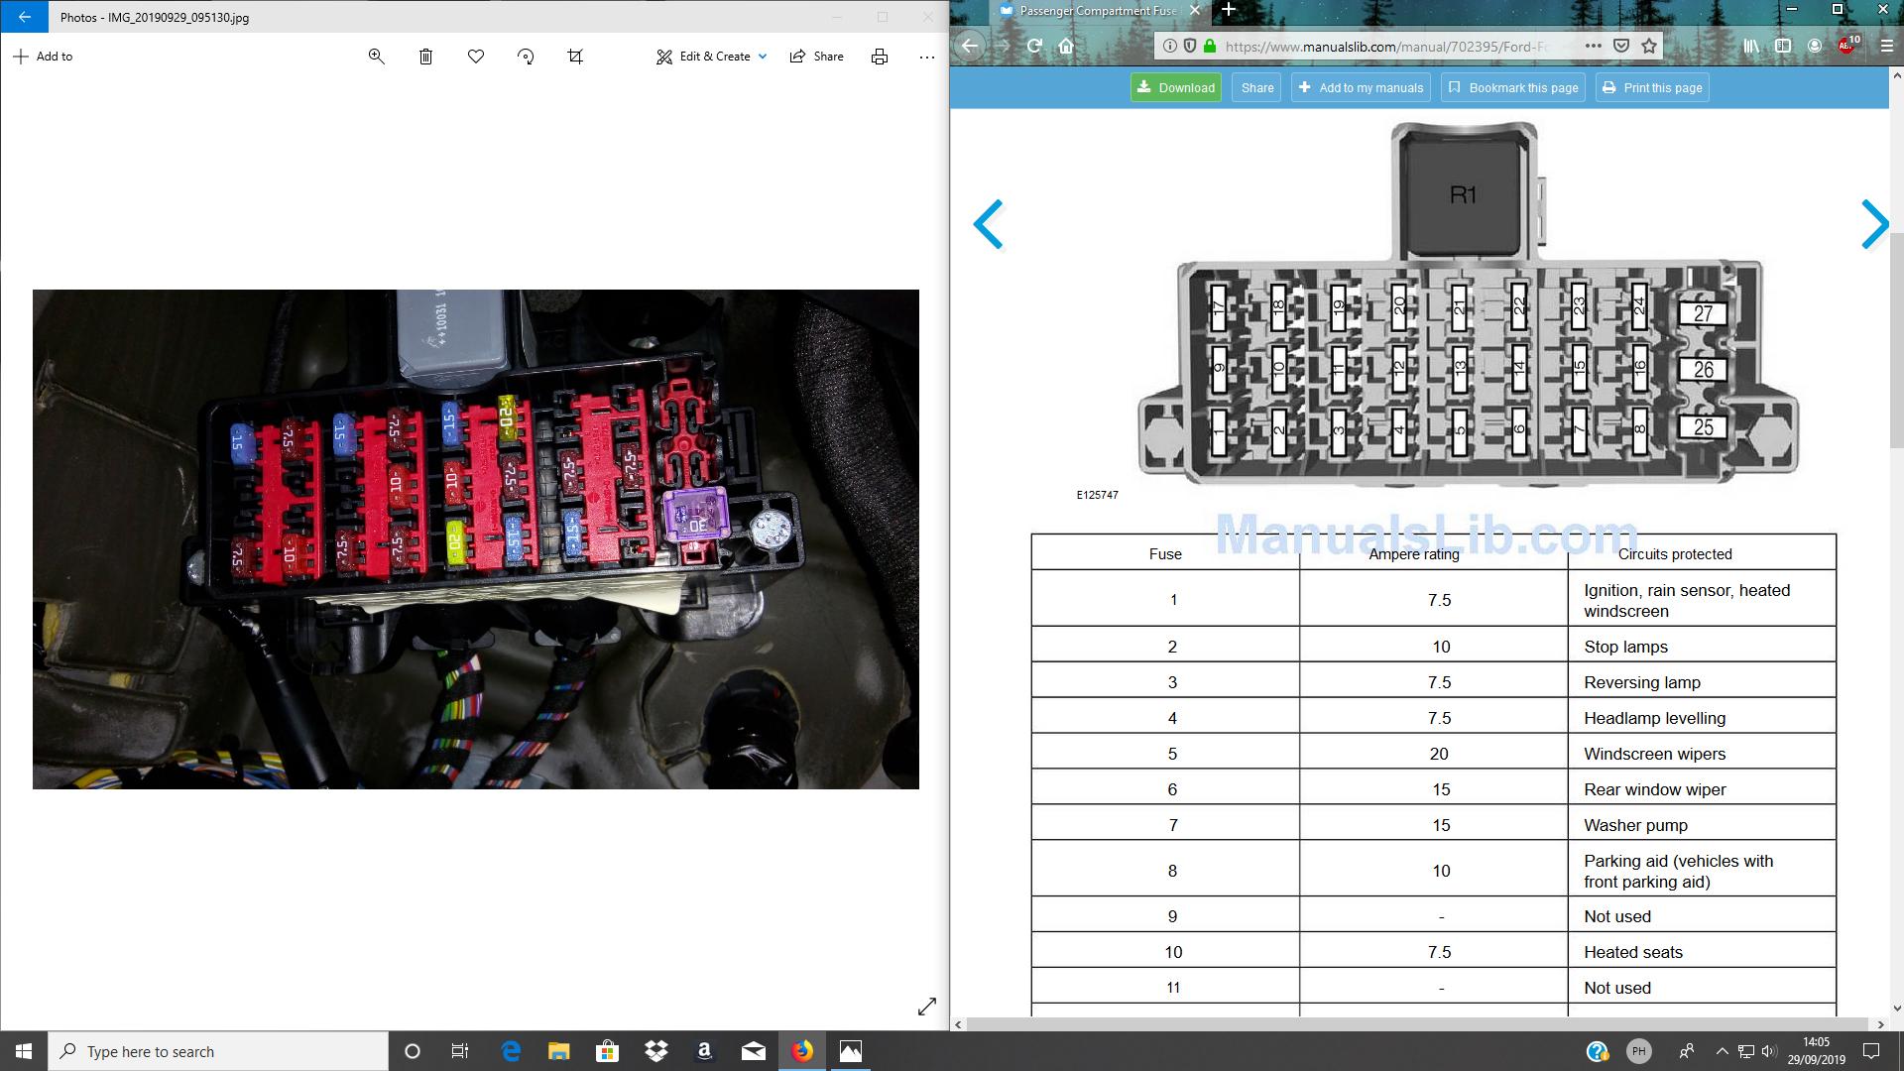1904x1071 pixels.
Task: Rotate the photo using the rotate icon
Action: pos(526,57)
